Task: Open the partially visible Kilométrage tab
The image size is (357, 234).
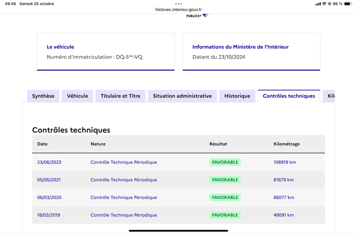Action: tap(329, 96)
